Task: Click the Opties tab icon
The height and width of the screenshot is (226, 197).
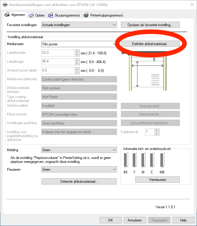Action: [31, 15]
